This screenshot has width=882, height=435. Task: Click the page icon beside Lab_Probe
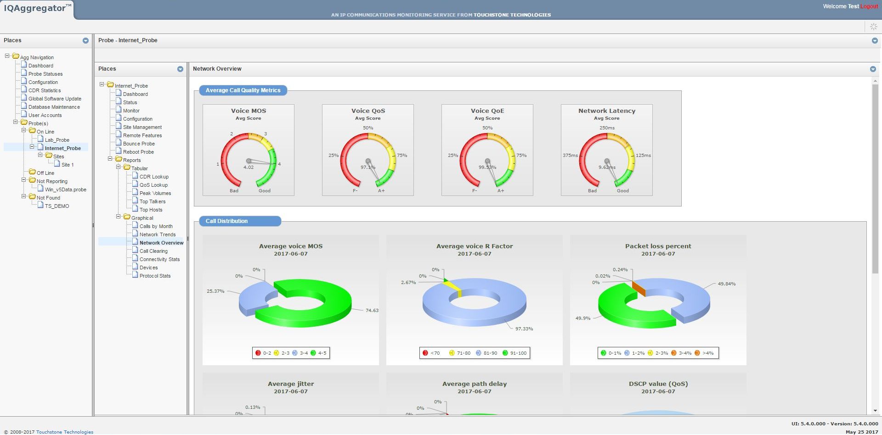tap(40, 139)
